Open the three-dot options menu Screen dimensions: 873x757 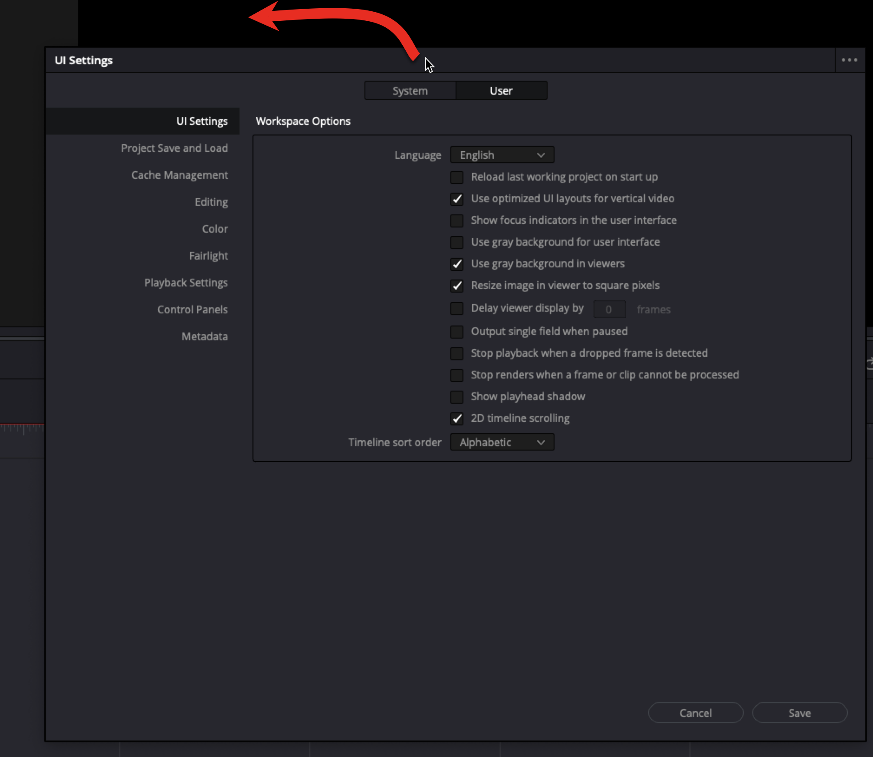849,60
